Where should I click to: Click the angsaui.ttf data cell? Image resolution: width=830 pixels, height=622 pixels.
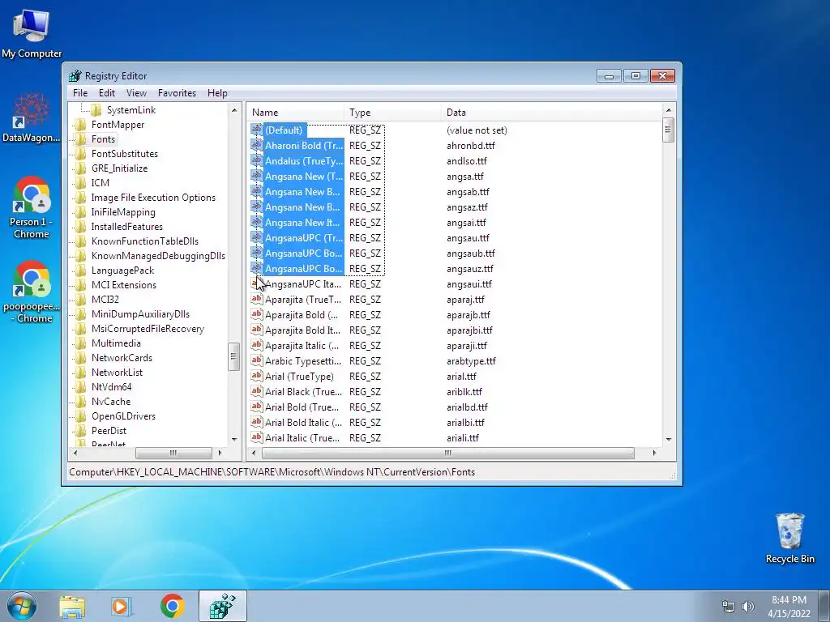(x=469, y=284)
